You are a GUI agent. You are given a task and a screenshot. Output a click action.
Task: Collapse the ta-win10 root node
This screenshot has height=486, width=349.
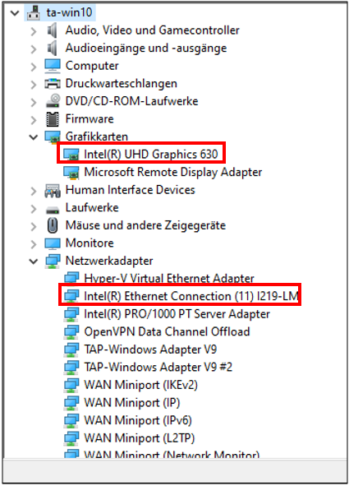[15, 12]
